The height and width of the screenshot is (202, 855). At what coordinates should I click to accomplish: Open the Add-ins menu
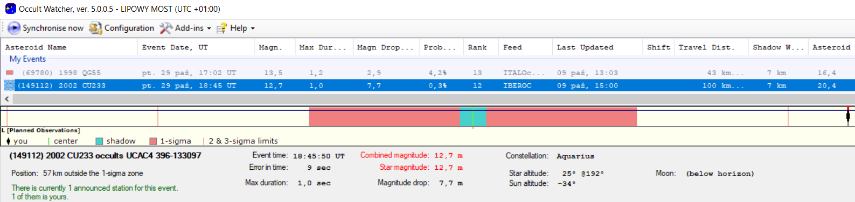(189, 28)
